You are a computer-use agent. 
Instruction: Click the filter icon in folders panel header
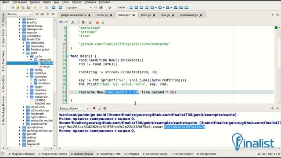(37, 14)
